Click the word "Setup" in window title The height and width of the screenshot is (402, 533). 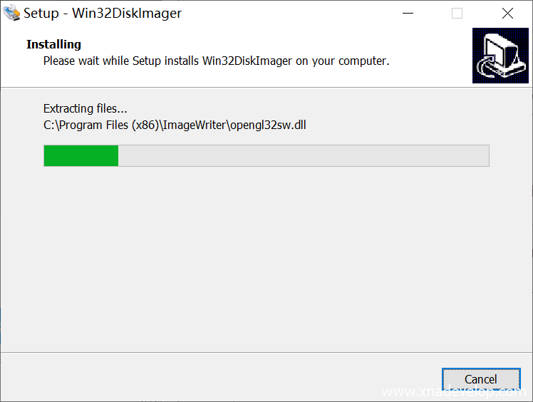click(x=41, y=14)
